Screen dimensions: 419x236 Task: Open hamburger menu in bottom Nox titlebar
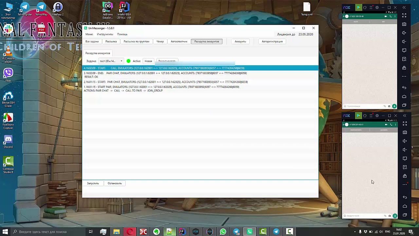pos(371,115)
